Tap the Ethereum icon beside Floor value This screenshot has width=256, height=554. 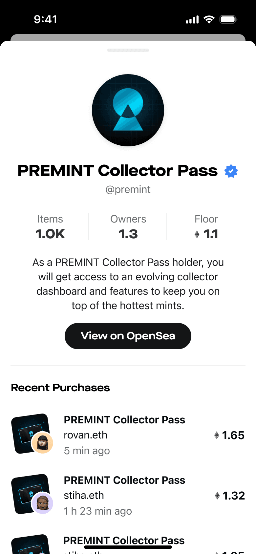pyautogui.click(x=197, y=234)
